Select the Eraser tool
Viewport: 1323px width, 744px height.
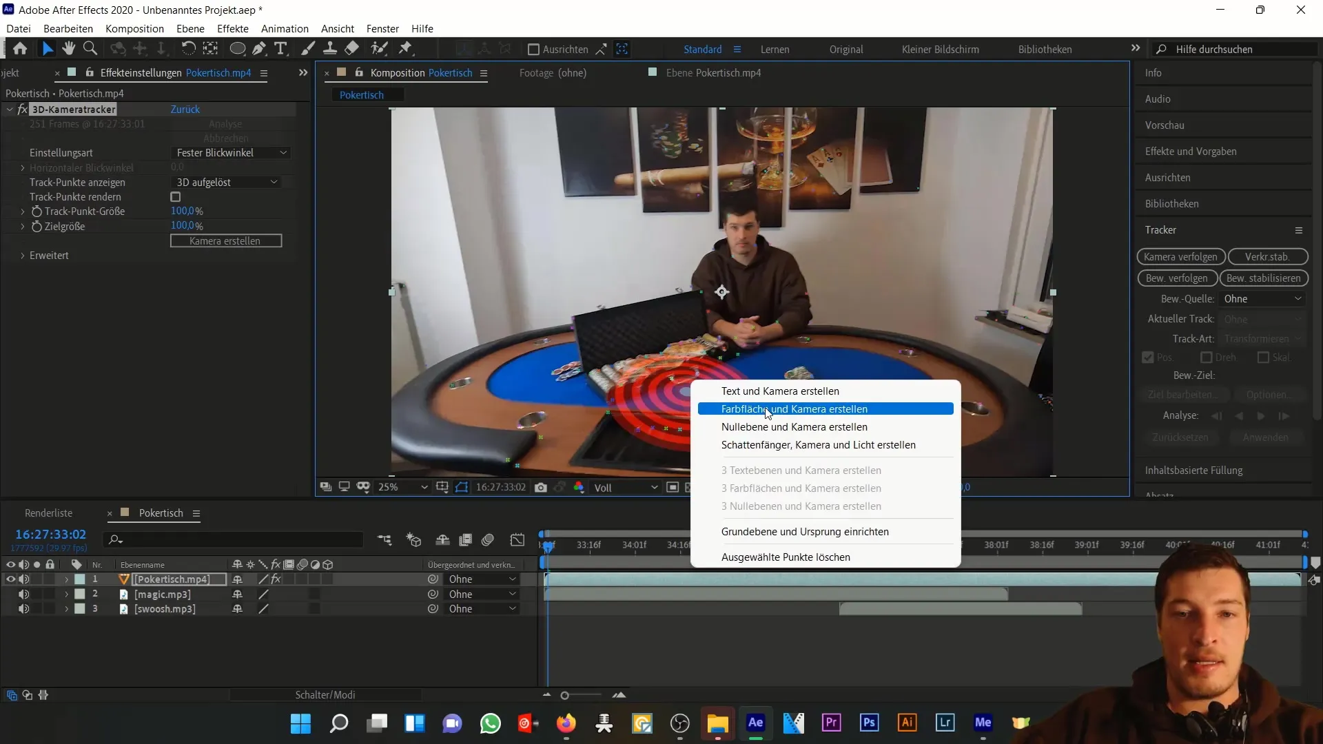pyautogui.click(x=352, y=48)
